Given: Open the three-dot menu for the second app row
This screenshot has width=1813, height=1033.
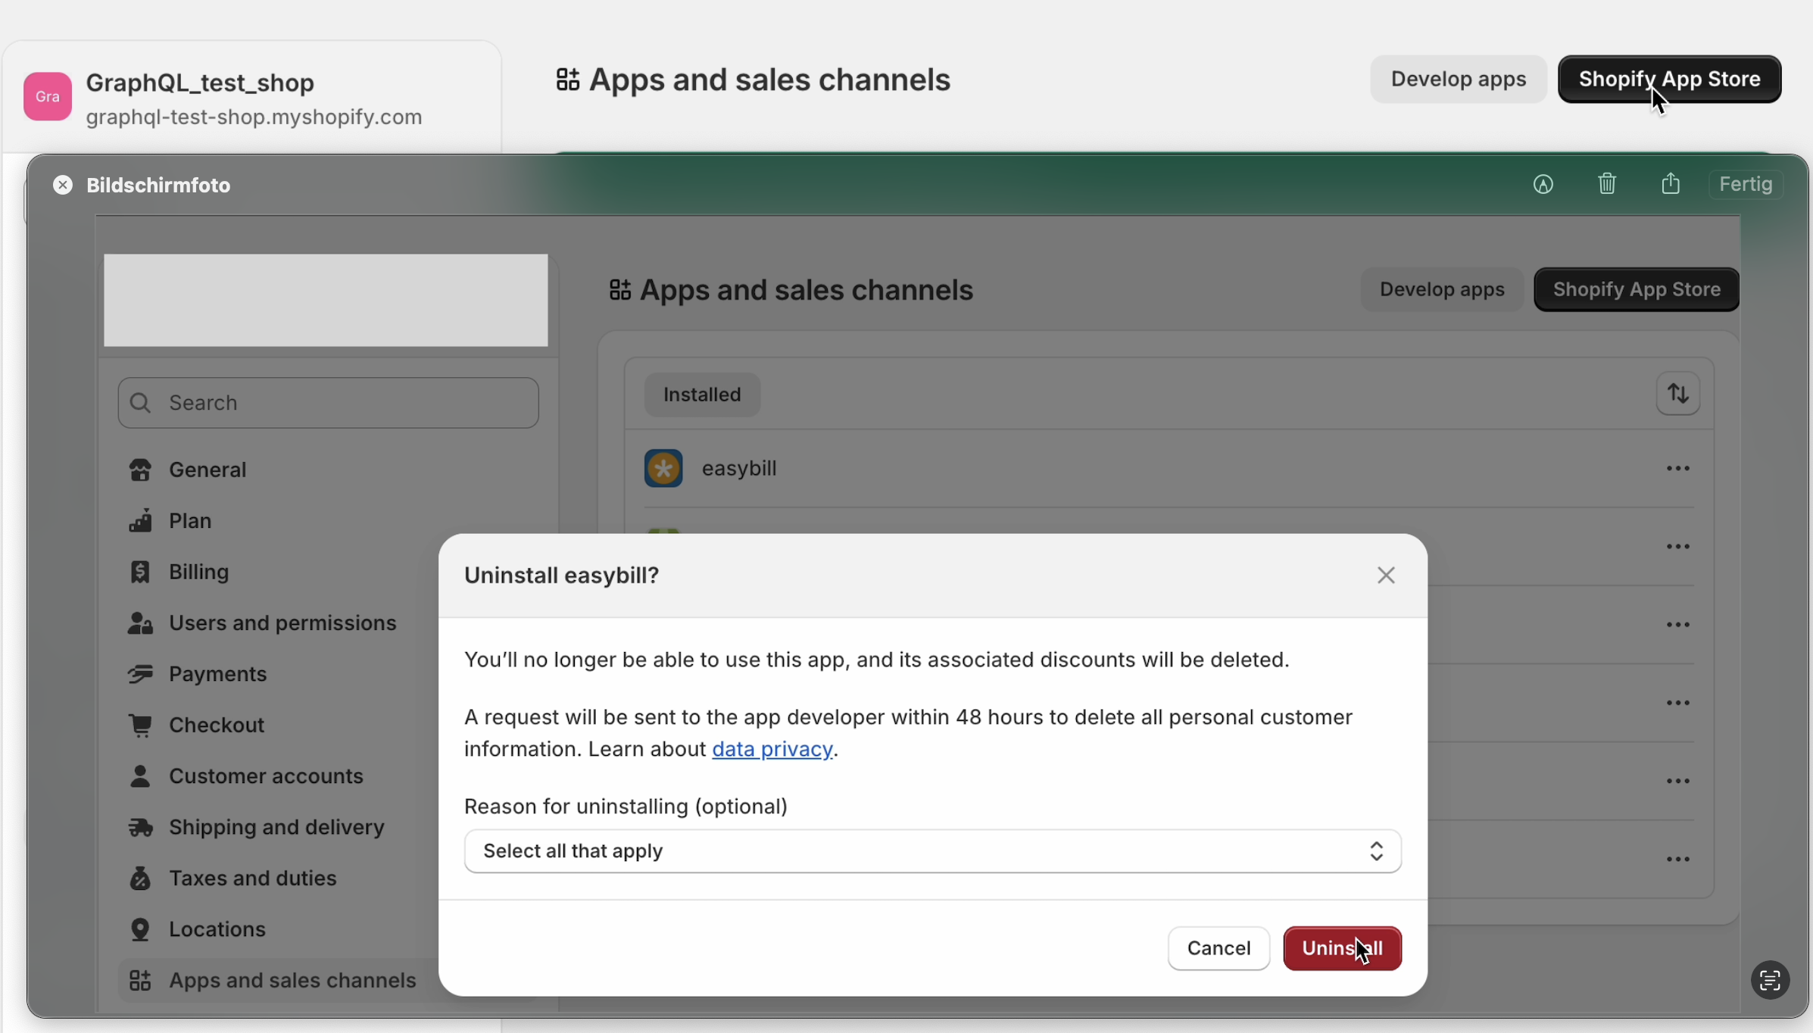Looking at the screenshot, I should (1677, 546).
